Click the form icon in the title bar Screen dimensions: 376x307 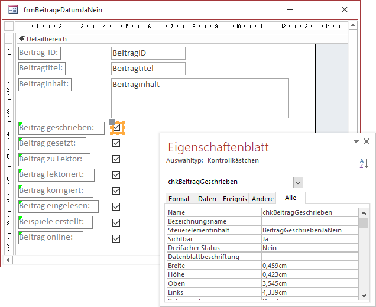pyautogui.click(x=12, y=9)
